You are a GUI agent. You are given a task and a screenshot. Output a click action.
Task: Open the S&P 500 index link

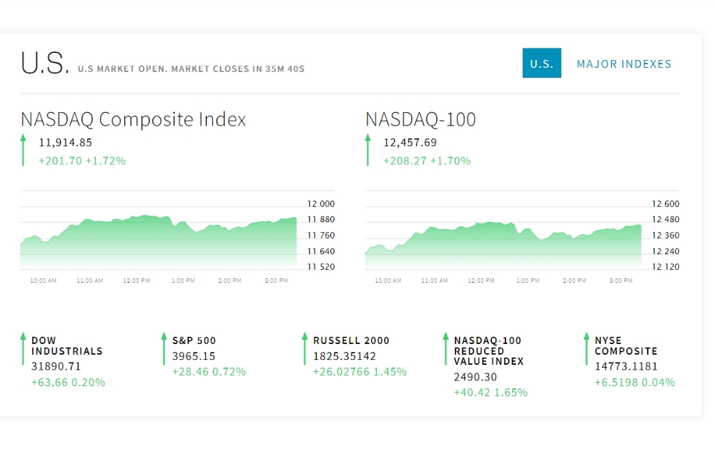[194, 340]
